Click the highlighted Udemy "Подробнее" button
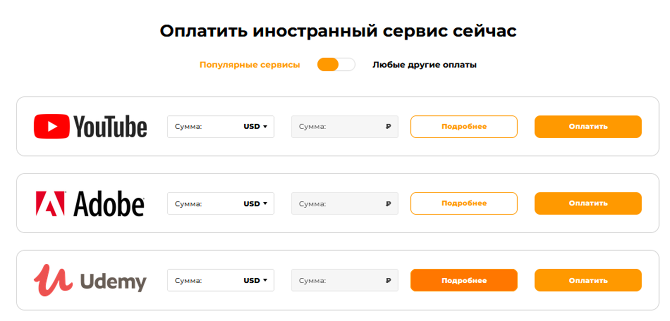This screenshot has width=670, height=321. (x=464, y=280)
